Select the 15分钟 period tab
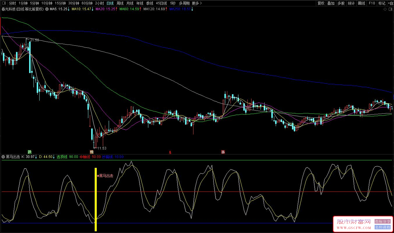Image resolution: width=394 pixels, height=233 pixels. coord(60,3)
